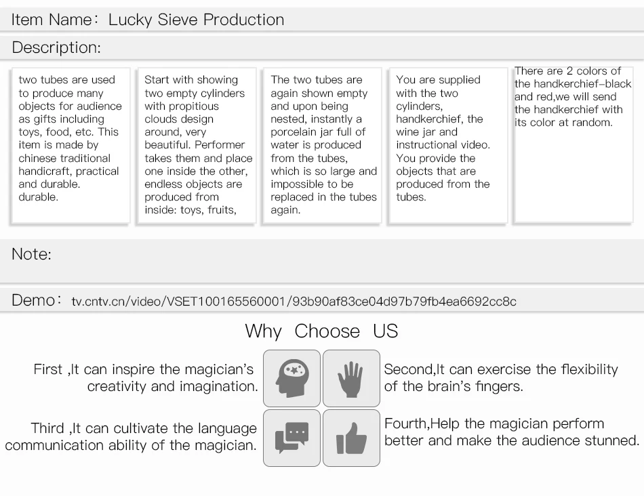
Task: Click the Lucky Sieve Production title text
Action: pos(197,20)
